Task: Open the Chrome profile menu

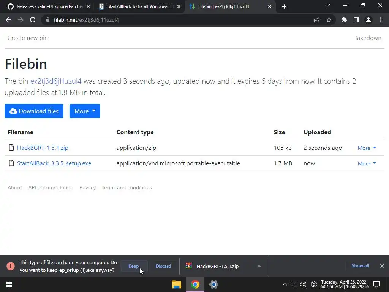Action: (x=368, y=20)
